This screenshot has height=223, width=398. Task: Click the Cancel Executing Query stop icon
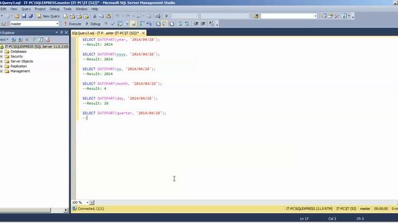[x=106, y=24]
